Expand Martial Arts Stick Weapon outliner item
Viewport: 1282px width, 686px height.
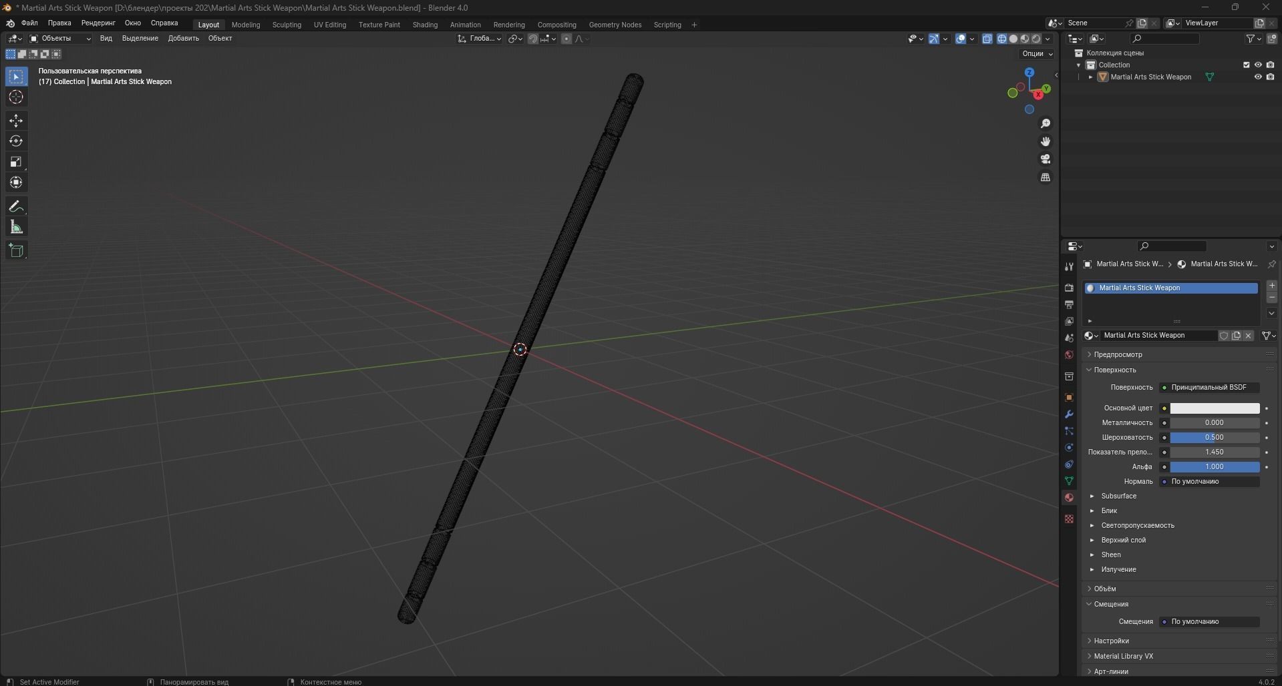tap(1090, 77)
